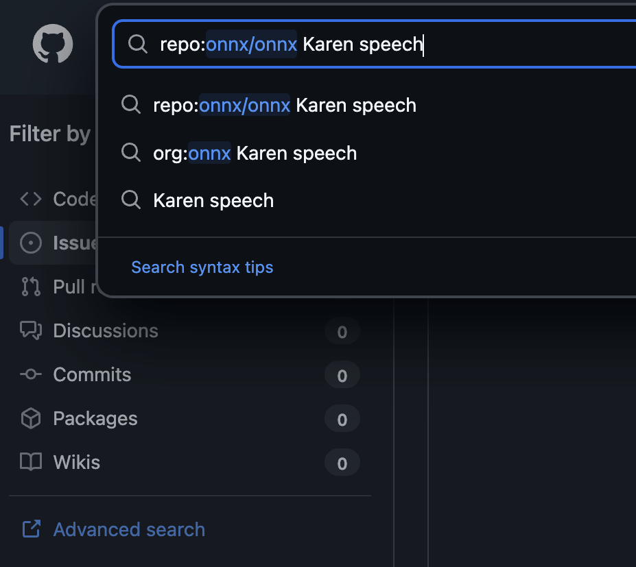Screen dimensions: 636x567
Task: Click the Discussions speech-bubble icon
Action: [x=31, y=330]
